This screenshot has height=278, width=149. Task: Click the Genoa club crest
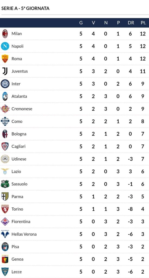pyautogui.click(x=5, y=259)
